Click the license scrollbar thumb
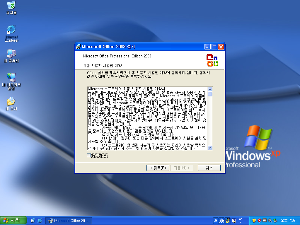 [210, 94]
